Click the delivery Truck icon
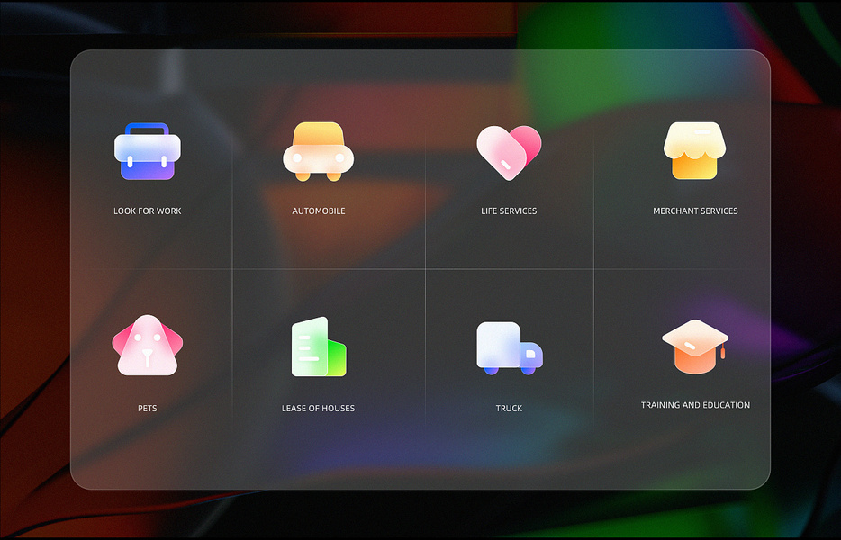The height and width of the screenshot is (540, 841). [510, 348]
